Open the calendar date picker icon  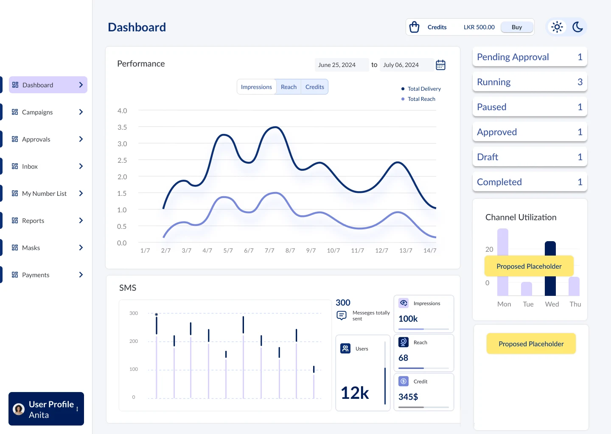pyautogui.click(x=440, y=65)
